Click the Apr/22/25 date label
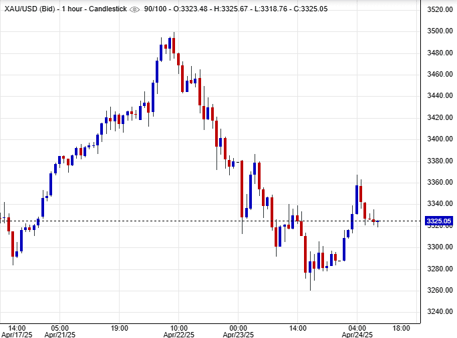 [178, 335]
